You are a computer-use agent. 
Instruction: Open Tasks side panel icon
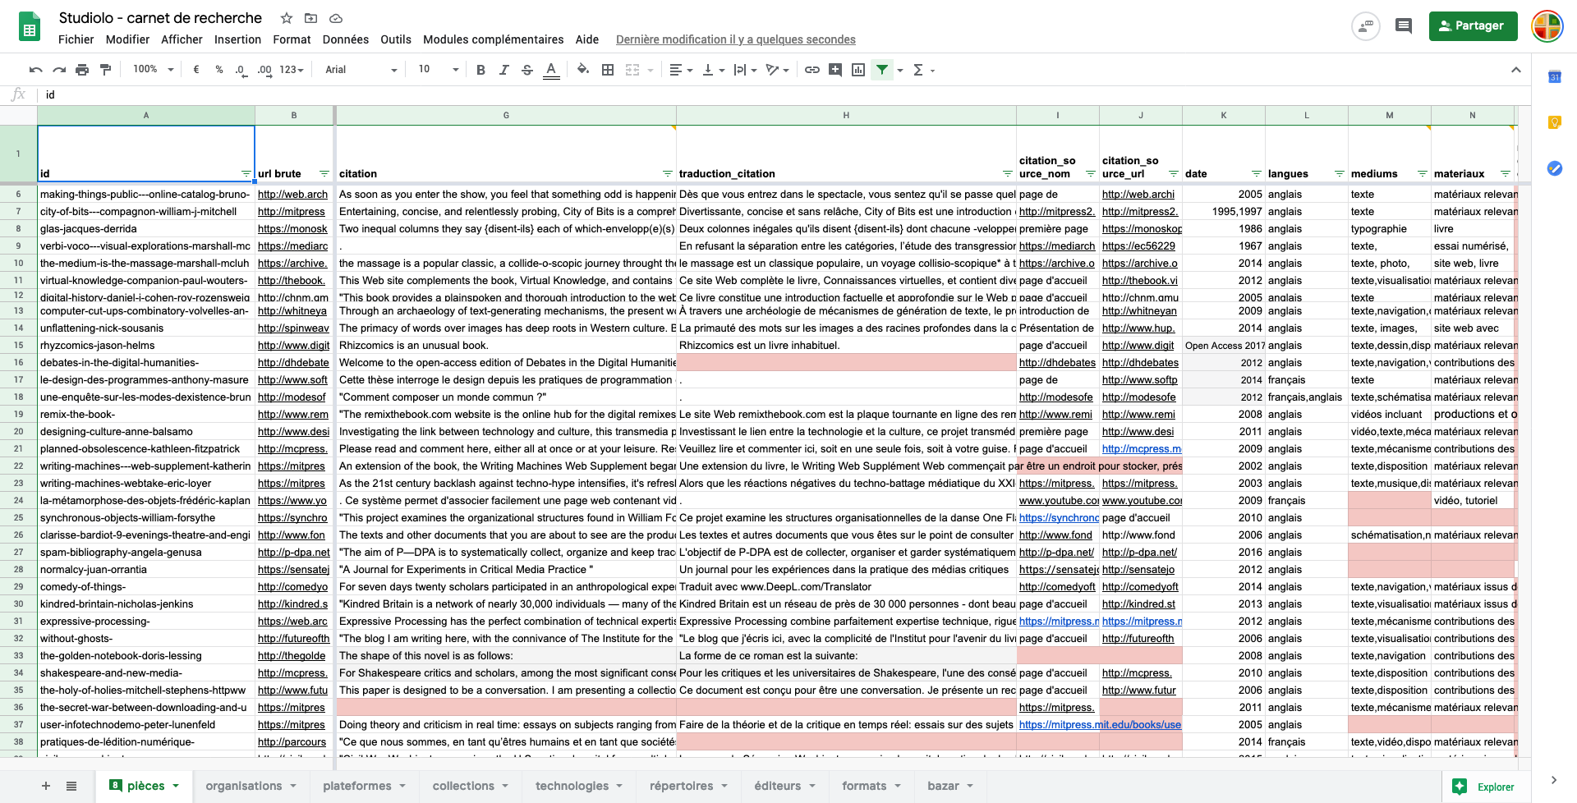pos(1554,168)
